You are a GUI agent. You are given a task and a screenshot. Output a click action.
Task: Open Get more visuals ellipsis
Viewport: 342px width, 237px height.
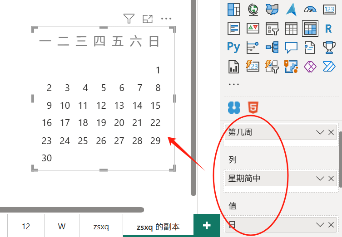coord(233,84)
